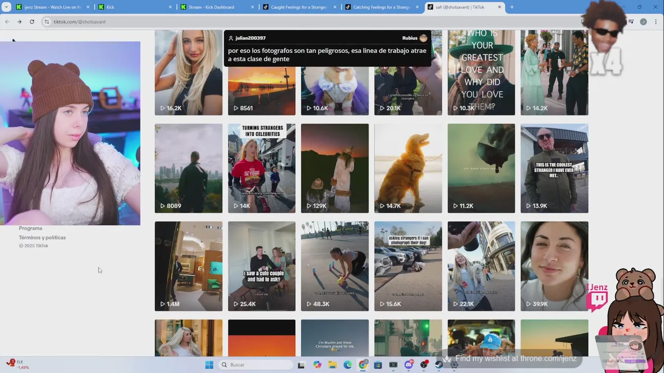
Task: Close the 'Stream - Kick Dashboard' tab
Action: point(253,7)
